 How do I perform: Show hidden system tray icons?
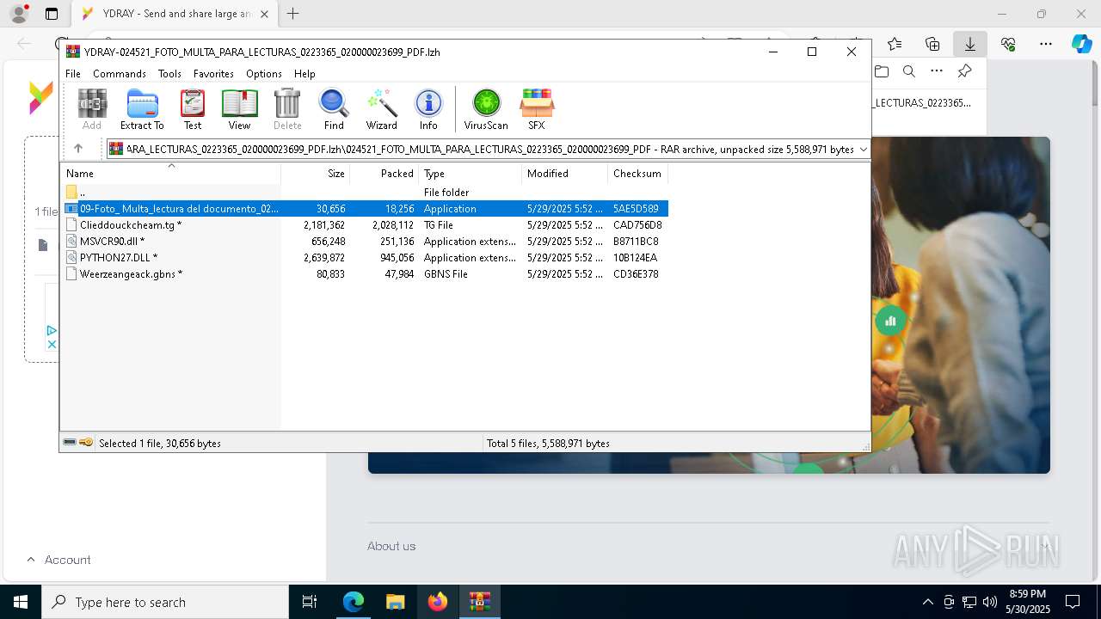(927, 602)
